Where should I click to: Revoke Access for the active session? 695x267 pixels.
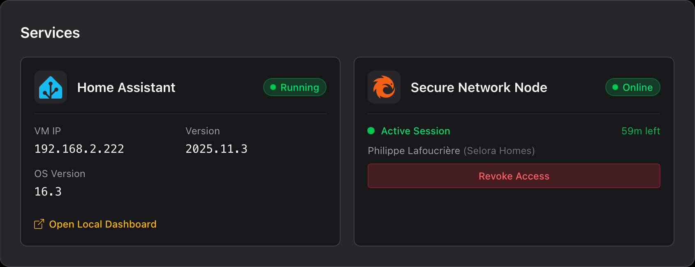tap(514, 176)
